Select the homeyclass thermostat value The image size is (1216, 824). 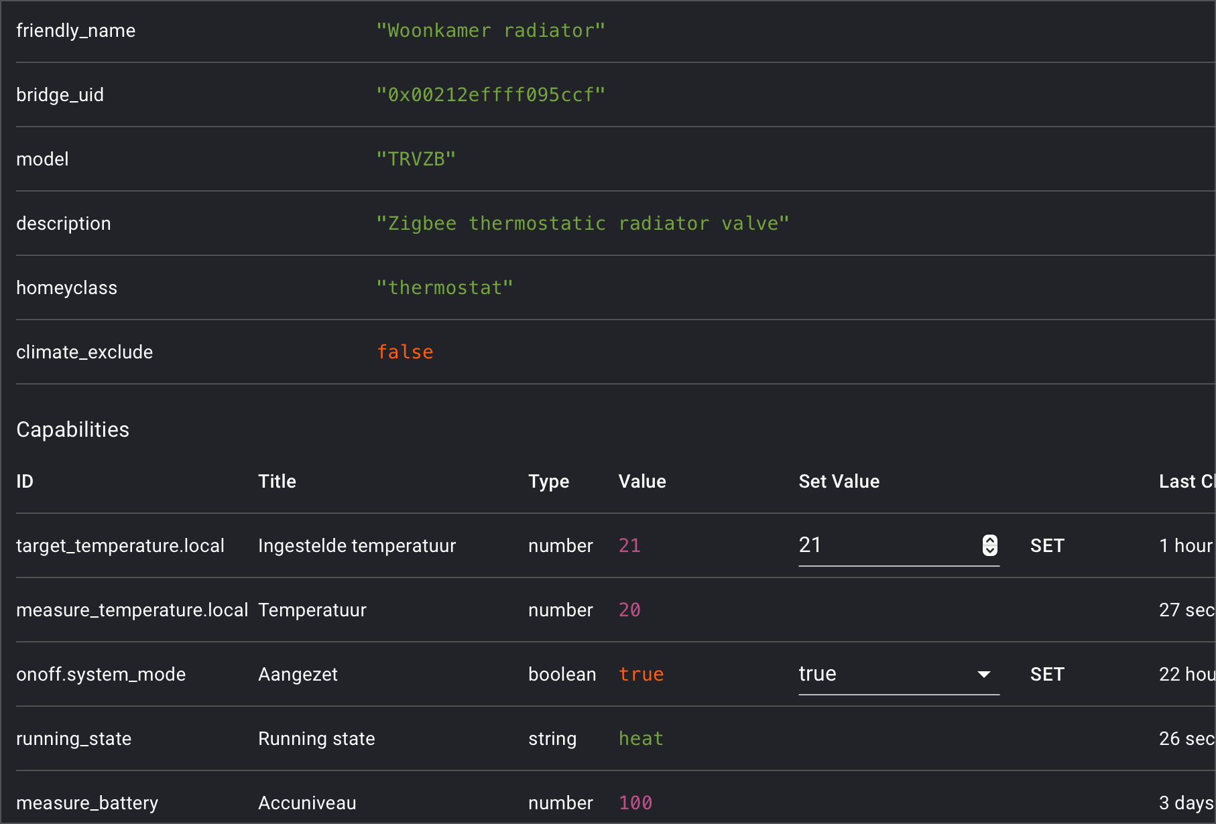[x=445, y=287]
